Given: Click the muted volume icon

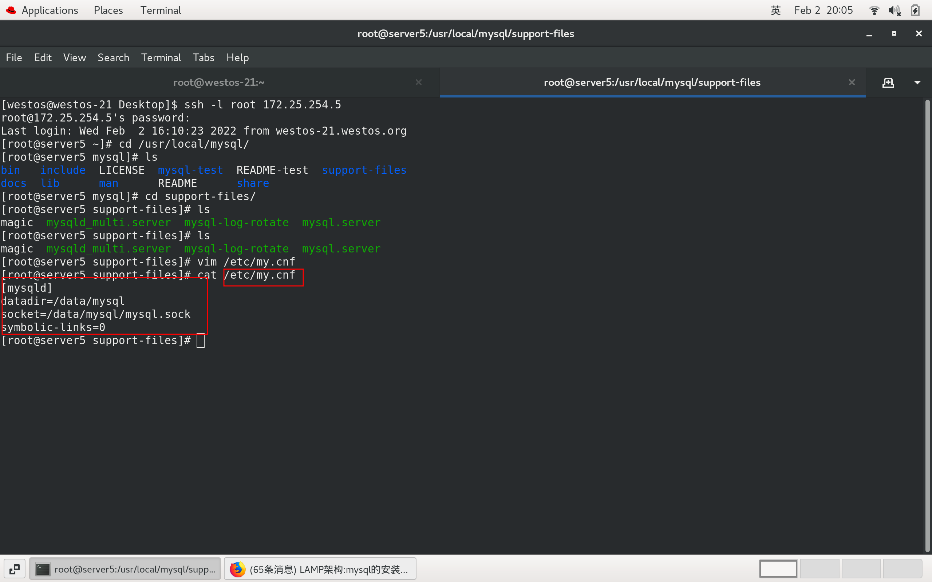Looking at the screenshot, I should [894, 11].
